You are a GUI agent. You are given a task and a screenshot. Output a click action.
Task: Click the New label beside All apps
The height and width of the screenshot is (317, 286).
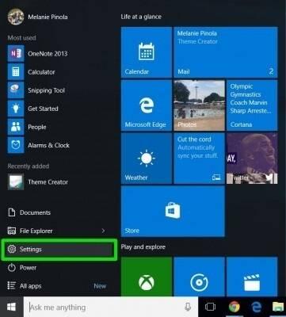point(100,286)
